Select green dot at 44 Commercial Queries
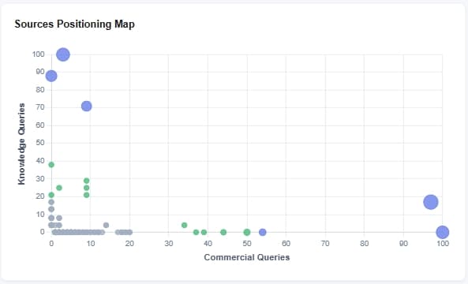468x284 pixels. (x=223, y=232)
